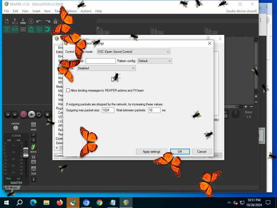
Task: Open the Insert menu
Action: pos(36,11)
